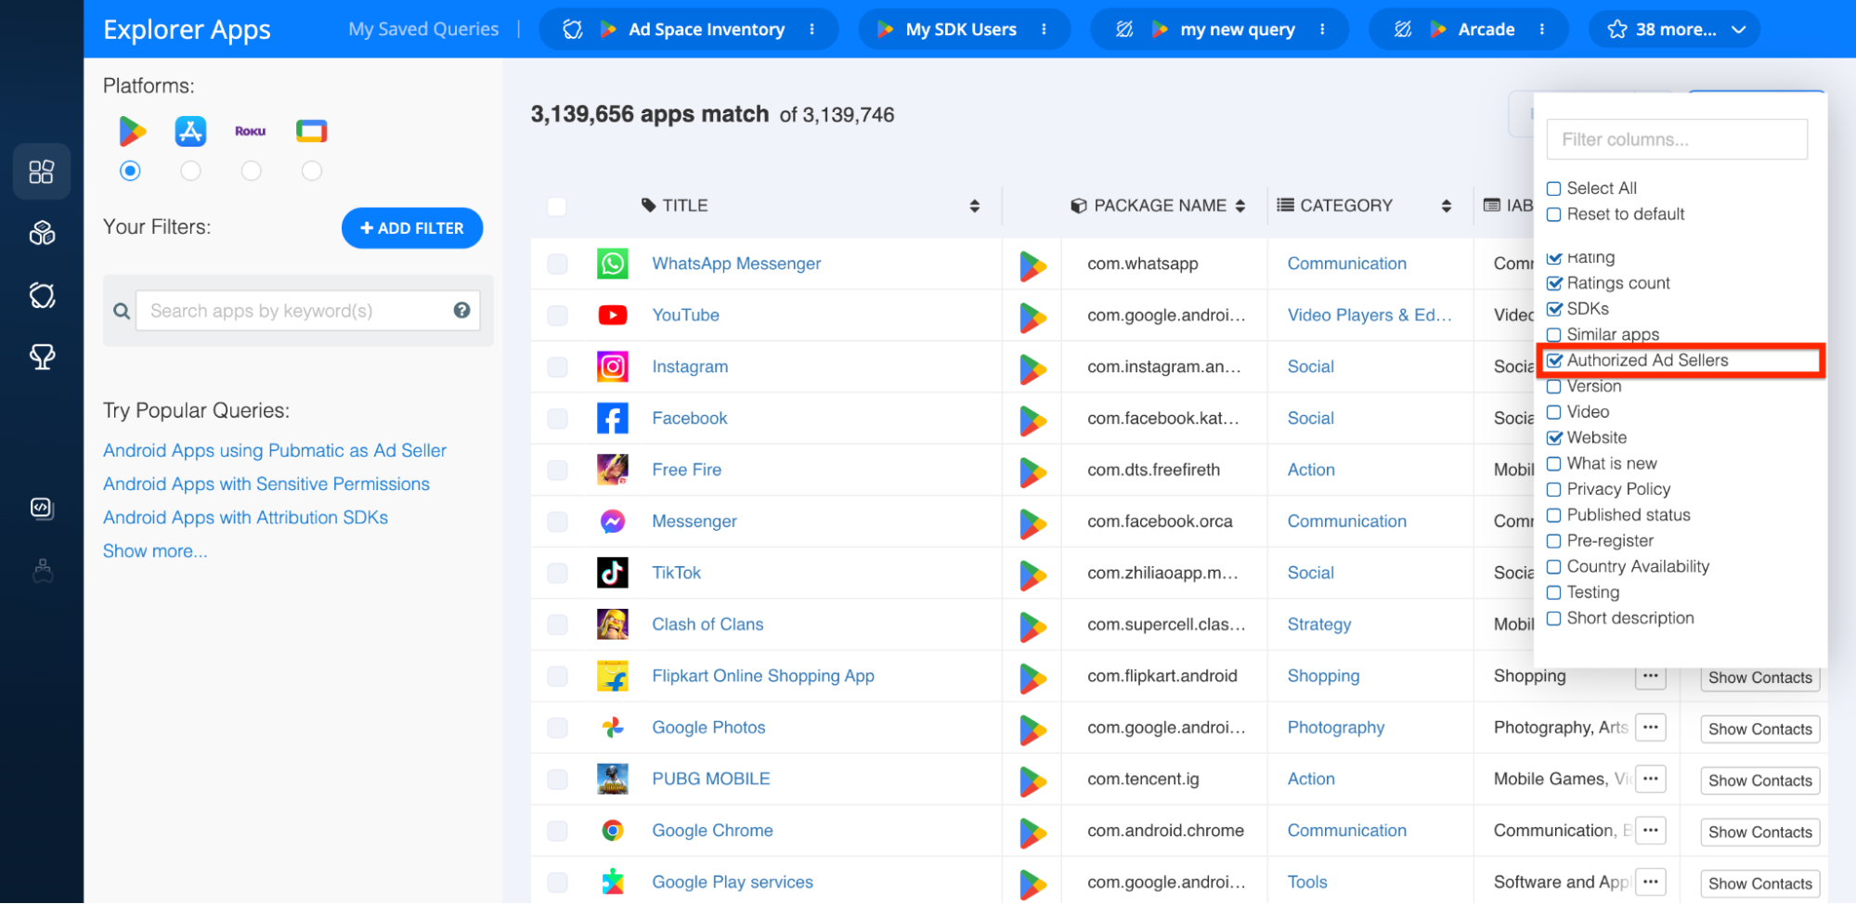Click the search help question mark icon
The height and width of the screenshot is (904, 1856).
(461, 311)
